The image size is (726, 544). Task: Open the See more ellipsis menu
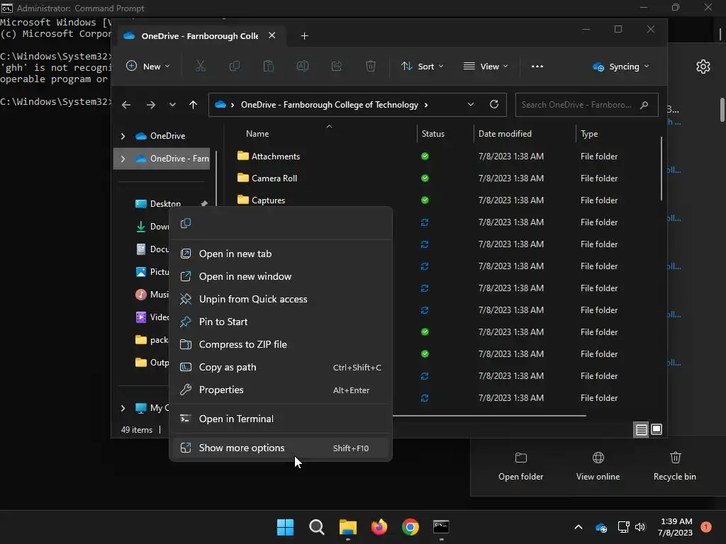537,66
